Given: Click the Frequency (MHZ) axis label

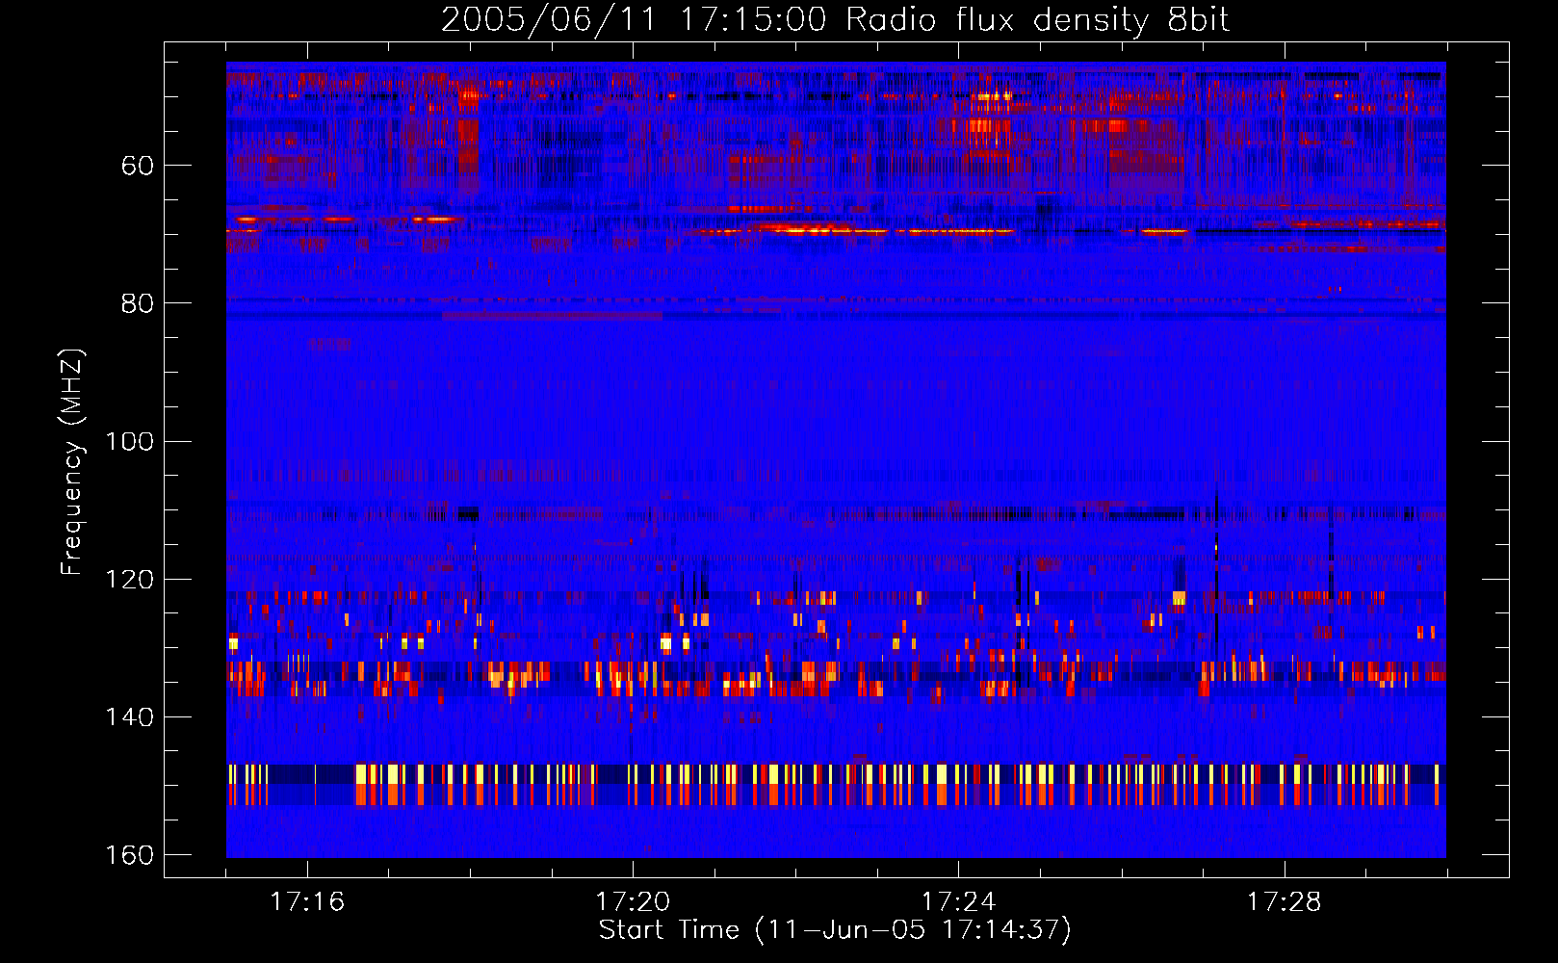Looking at the screenshot, I should pos(72,461).
